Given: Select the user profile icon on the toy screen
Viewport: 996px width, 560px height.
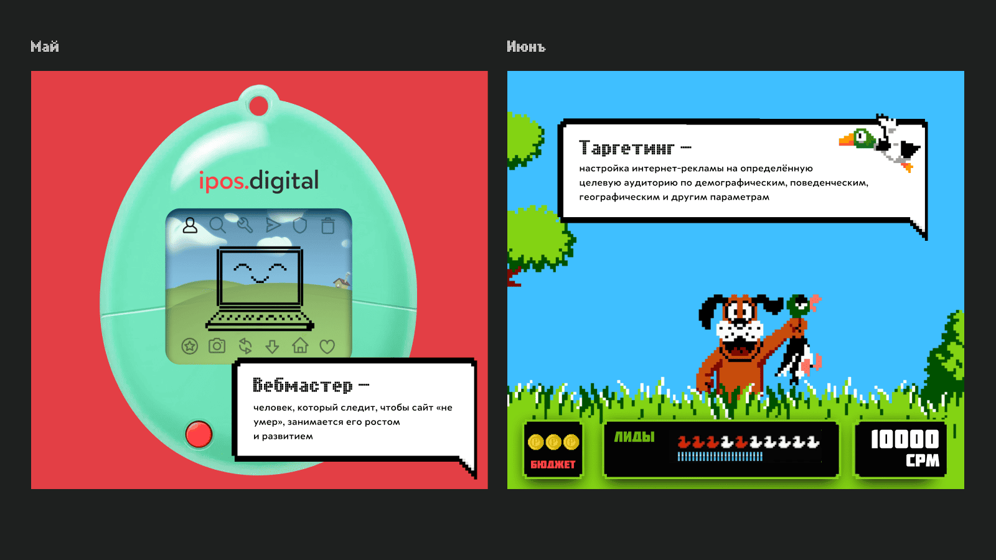Looking at the screenshot, I should coord(190,225).
